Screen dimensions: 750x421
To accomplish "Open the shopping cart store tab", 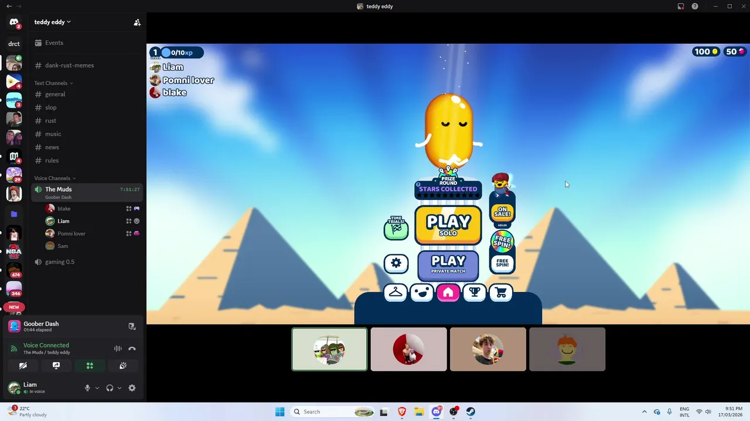I will [x=501, y=292].
